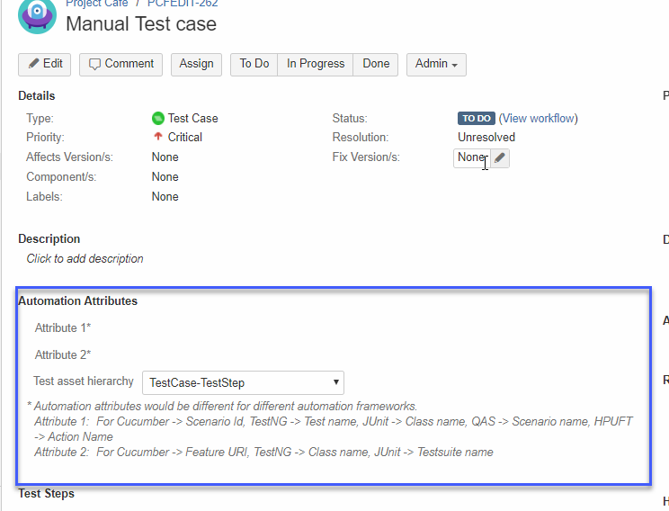This screenshot has height=511, width=669.
Task: Click the red Critical priority arrow icon
Action: pos(158,137)
